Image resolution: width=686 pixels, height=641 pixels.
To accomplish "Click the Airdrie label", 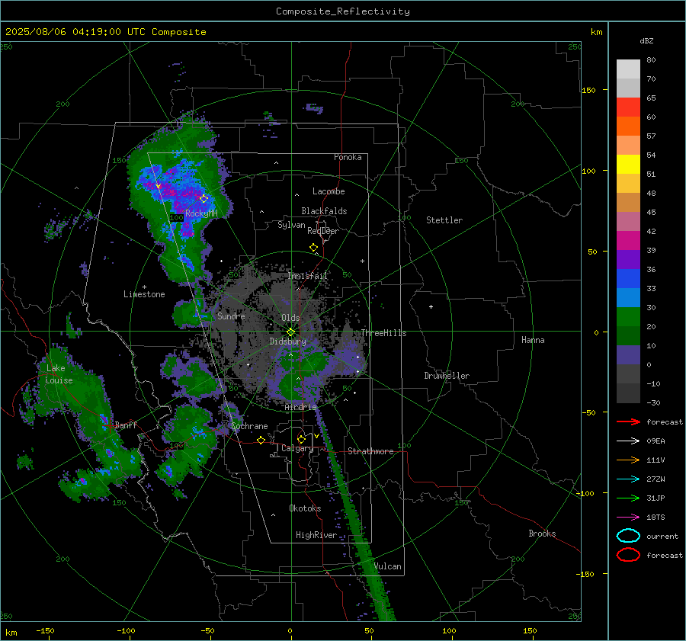I will click(x=300, y=407).
